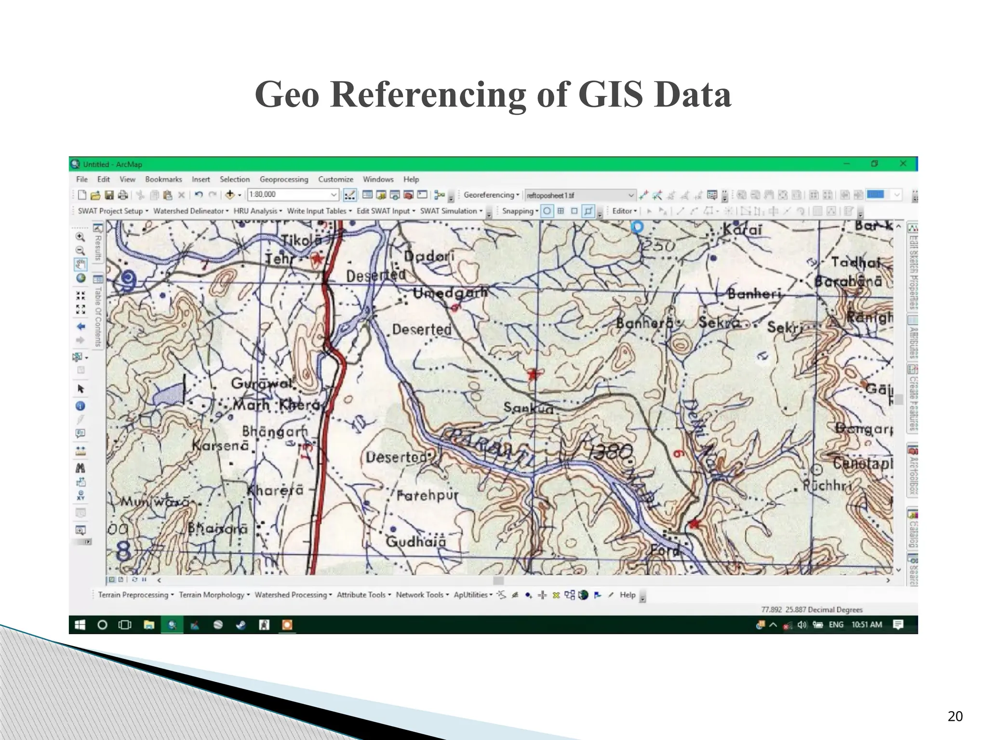Toggle End Snapping grid button
This screenshot has height=740, width=987.
point(560,211)
